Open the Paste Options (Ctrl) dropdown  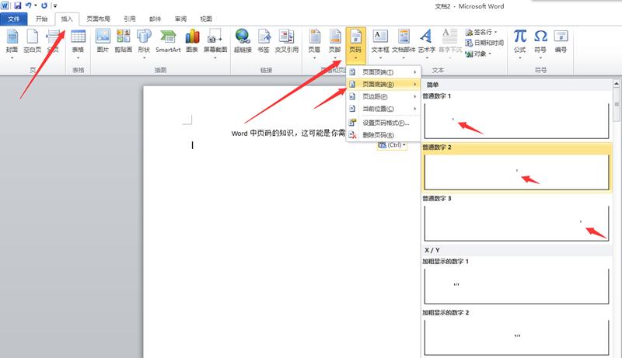coord(392,145)
